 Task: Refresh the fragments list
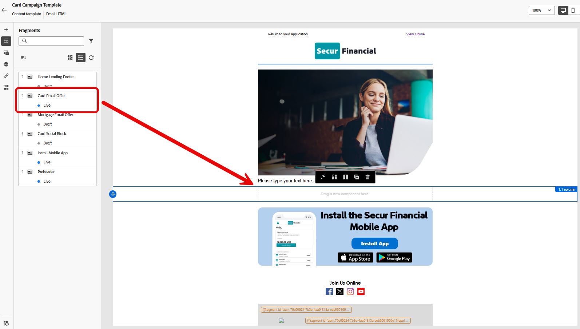click(x=91, y=58)
